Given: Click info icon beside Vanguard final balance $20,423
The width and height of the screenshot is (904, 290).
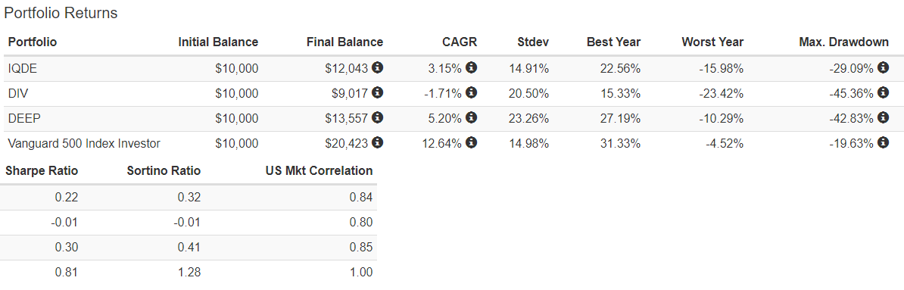Looking at the screenshot, I should (378, 142).
